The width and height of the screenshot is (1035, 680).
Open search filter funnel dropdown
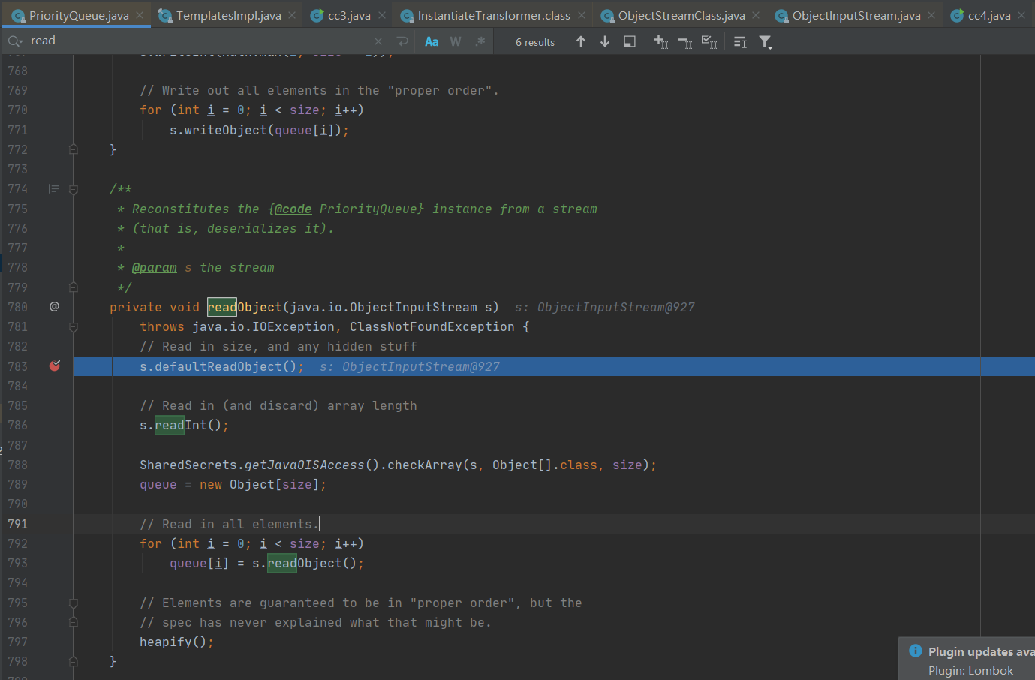coord(766,42)
